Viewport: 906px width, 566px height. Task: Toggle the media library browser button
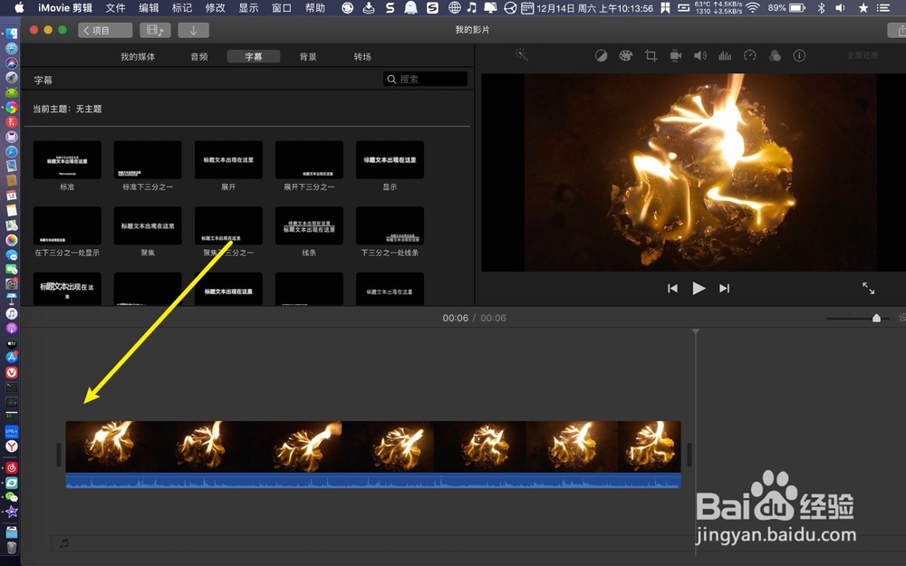point(155,30)
